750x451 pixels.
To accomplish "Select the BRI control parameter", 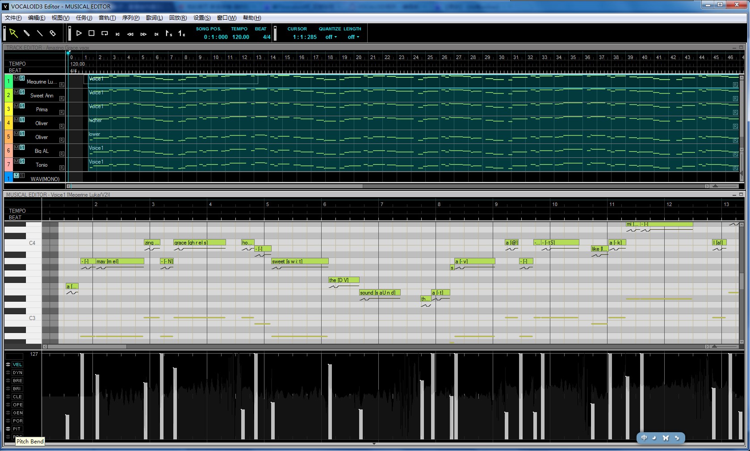I will click(17, 389).
